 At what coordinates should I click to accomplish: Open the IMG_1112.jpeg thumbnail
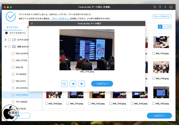[161, 42]
